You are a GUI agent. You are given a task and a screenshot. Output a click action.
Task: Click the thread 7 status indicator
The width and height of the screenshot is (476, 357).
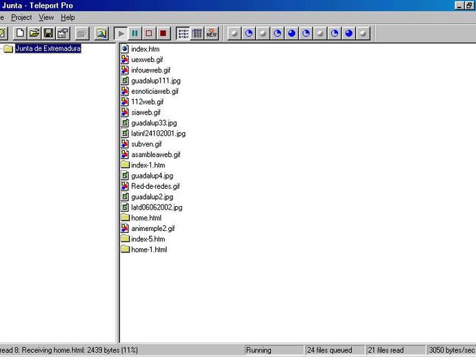320,33
